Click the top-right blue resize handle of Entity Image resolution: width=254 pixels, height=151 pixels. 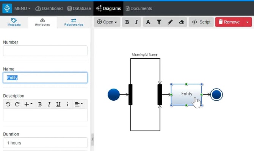(202, 84)
